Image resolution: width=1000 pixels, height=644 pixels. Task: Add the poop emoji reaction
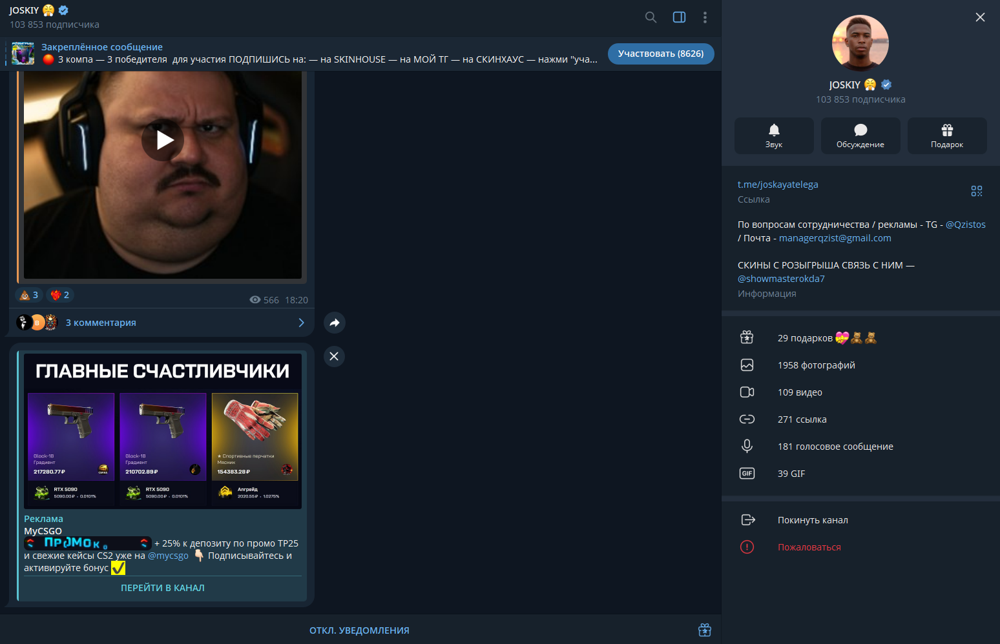[x=29, y=295]
